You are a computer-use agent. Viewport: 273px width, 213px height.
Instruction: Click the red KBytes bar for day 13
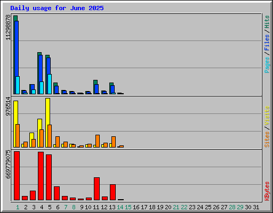[113, 192]
